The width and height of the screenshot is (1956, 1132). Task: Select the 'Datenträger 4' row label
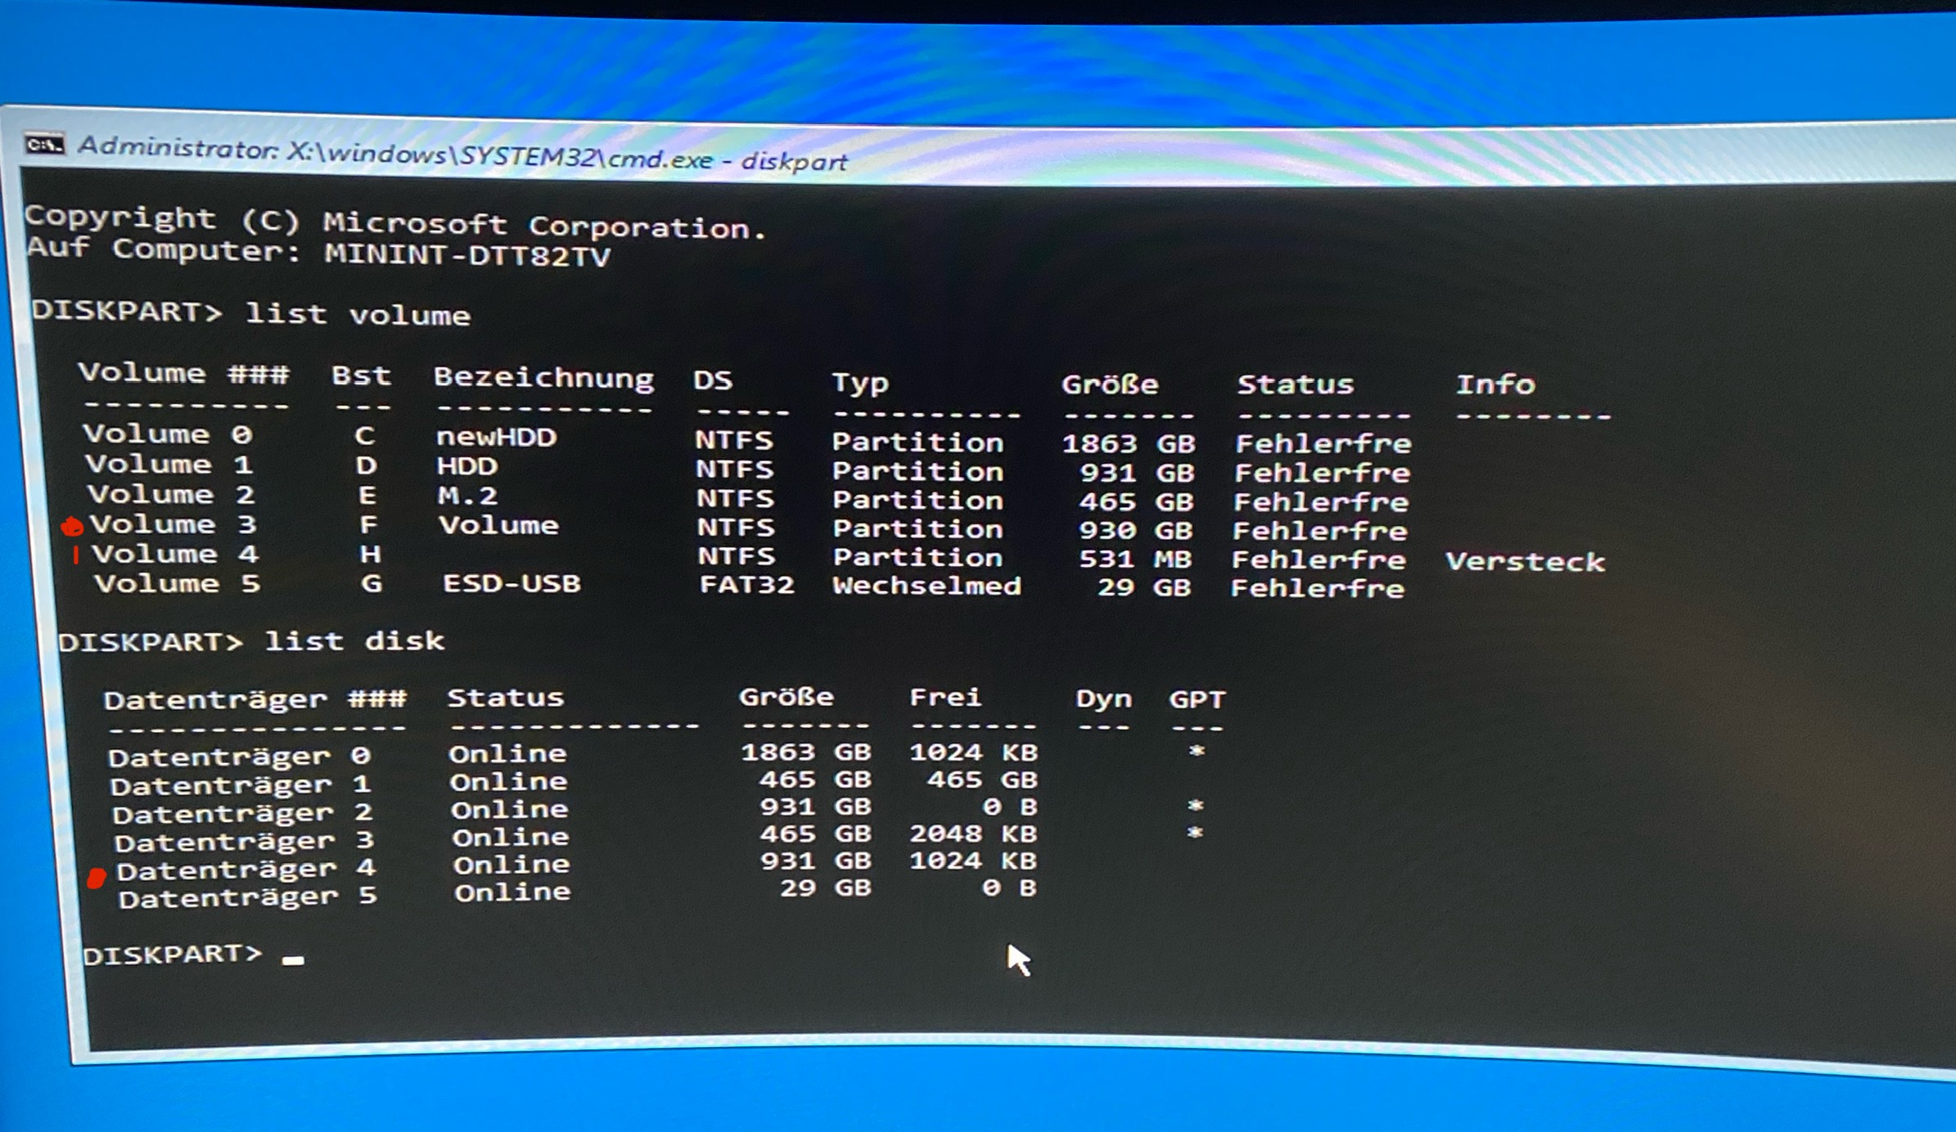[246, 869]
